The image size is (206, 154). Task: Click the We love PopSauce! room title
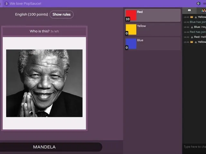(x=25, y=4)
